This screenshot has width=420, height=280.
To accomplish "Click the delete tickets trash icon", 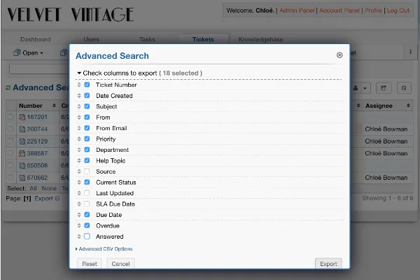I will coord(404,88).
